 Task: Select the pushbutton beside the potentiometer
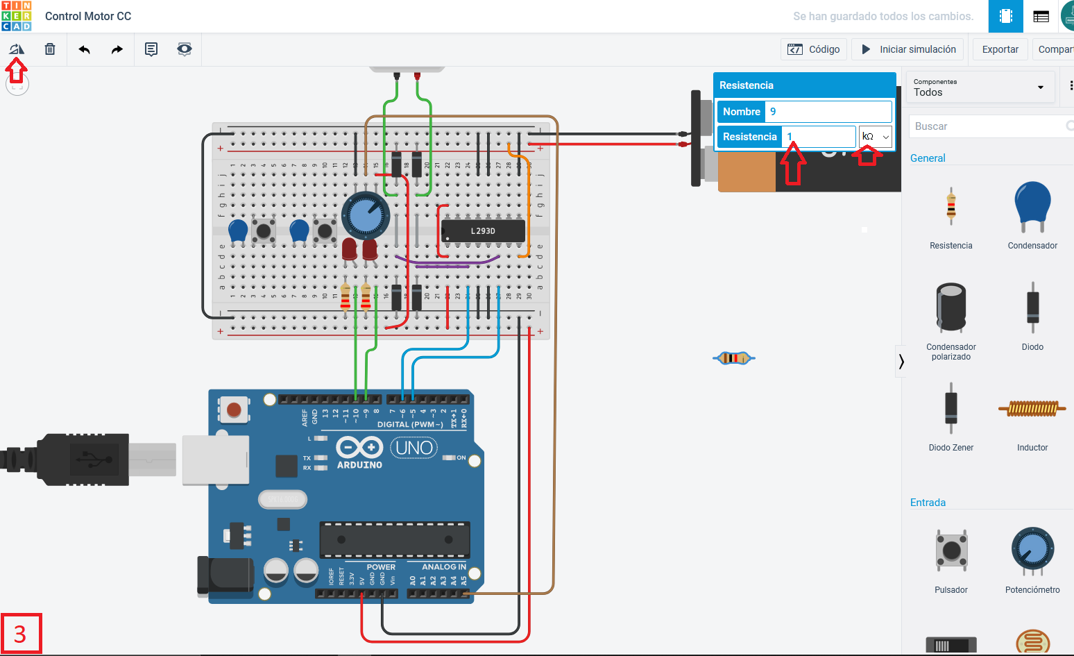point(325,231)
